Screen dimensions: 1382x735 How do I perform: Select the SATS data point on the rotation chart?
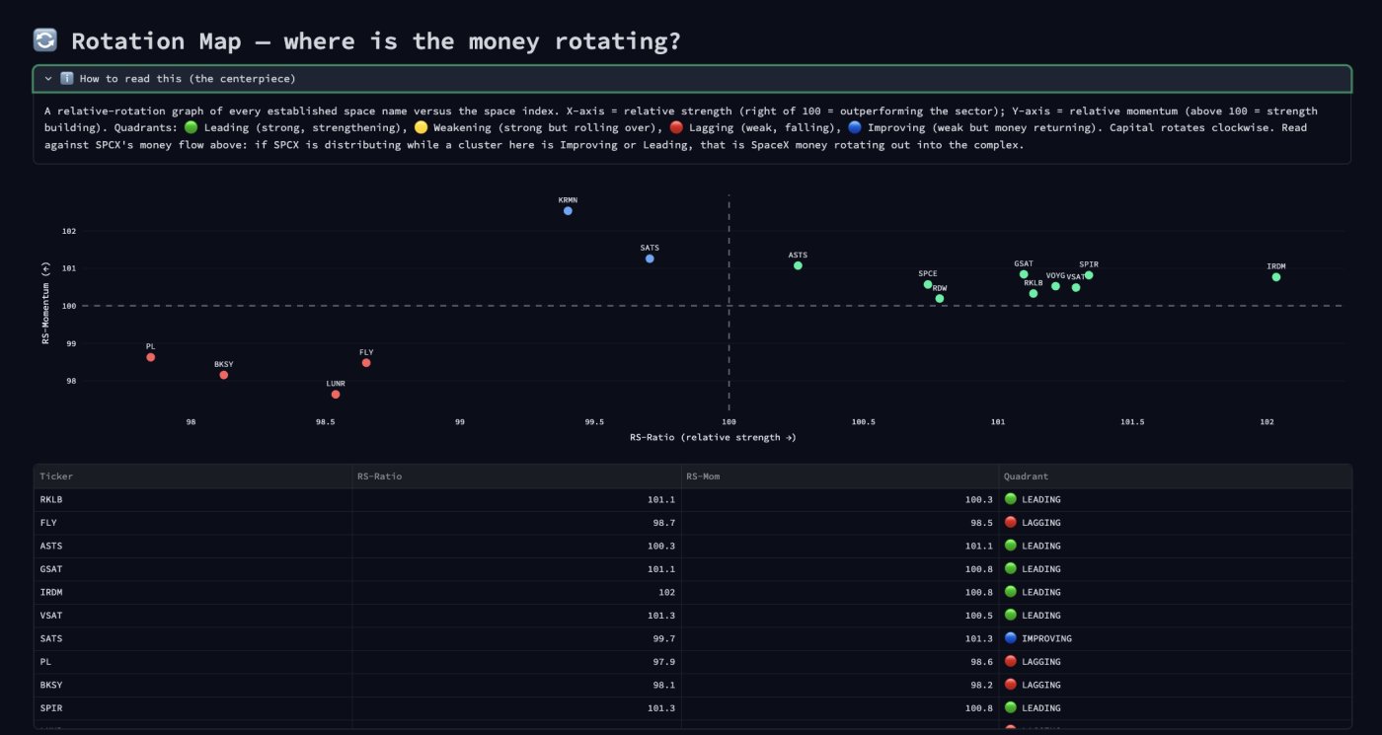click(x=650, y=258)
